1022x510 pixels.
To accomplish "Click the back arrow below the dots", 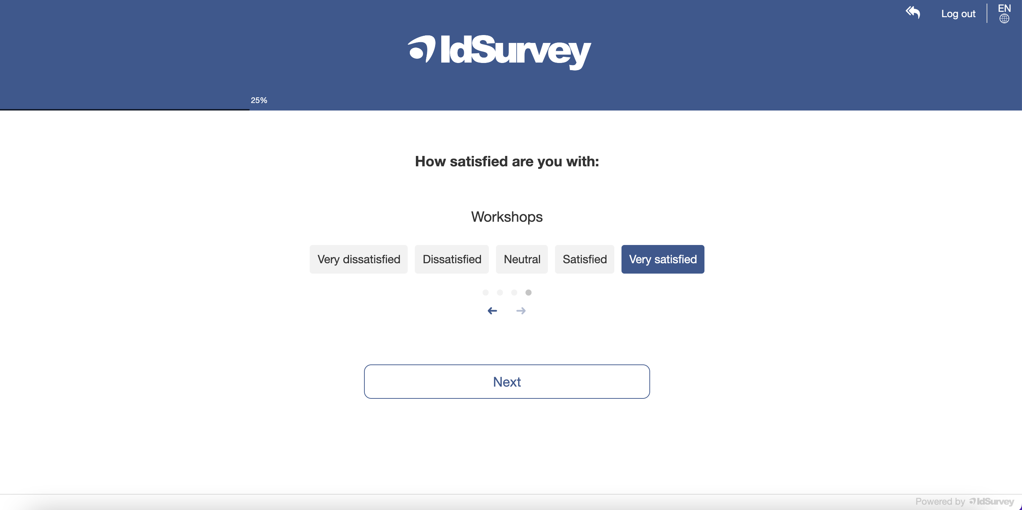I will [492, 311].
